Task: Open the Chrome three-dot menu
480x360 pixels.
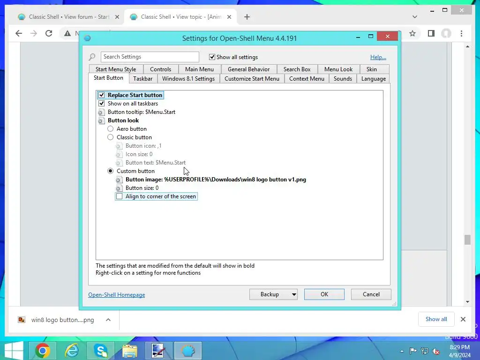Action: click(x=461, y=33)
